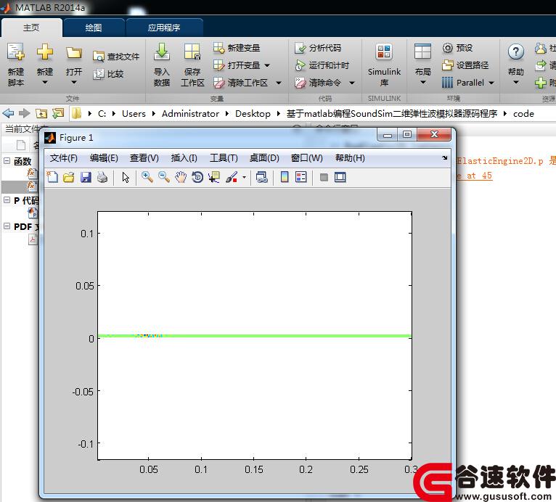Click the Desktop segment in the path

click(253, 114)
